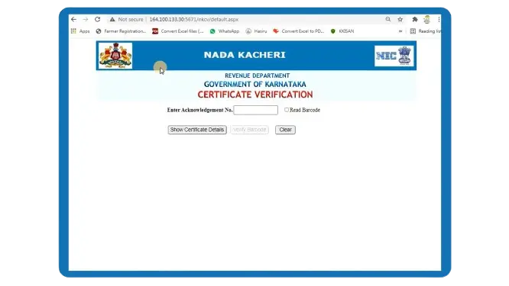Click the Show Certificate Details button

(197, 130)
